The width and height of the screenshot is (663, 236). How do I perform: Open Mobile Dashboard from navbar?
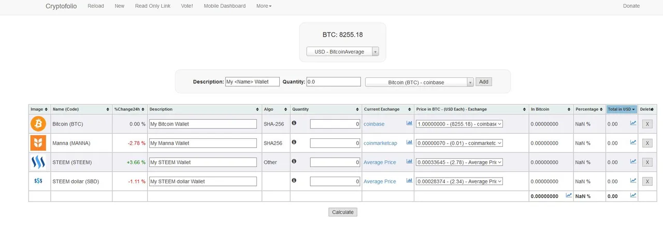(x=225, y=6)
